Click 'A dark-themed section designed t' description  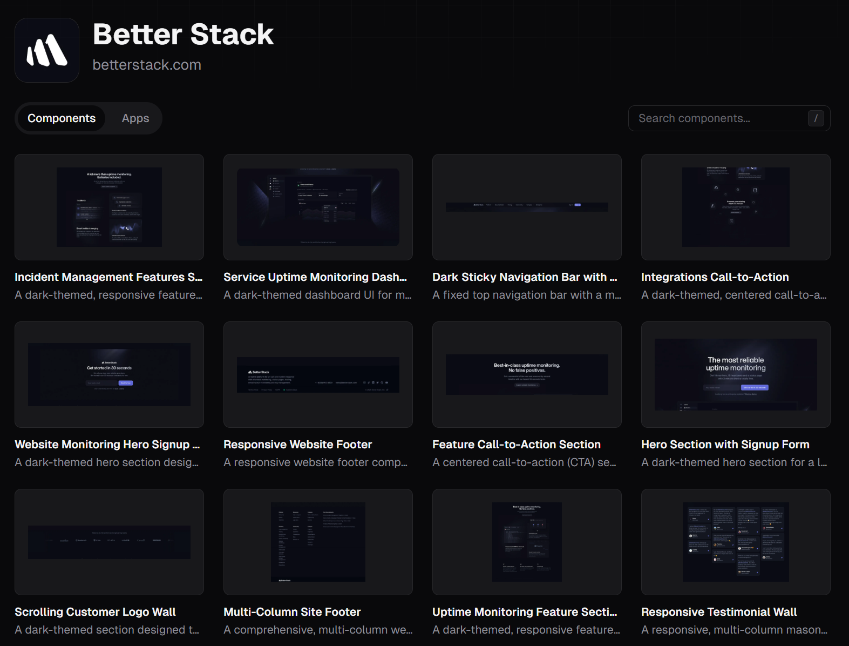click(x=107, y=630)
